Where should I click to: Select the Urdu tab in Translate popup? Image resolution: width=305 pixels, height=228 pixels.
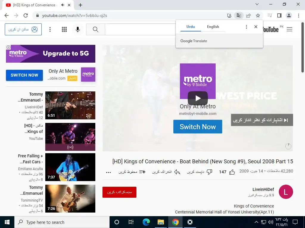click(x=191, y=27)
